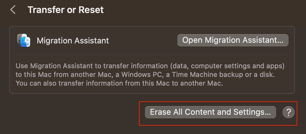The width and height of the screenshot is (306, 134).
Task: Click Erase All Content and Settings…
Action: (210, 112)
